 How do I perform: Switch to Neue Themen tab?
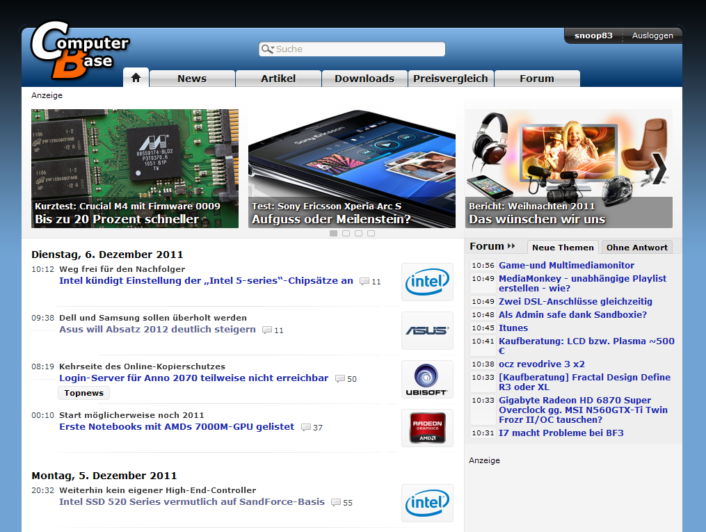click(x=563, y=247)
